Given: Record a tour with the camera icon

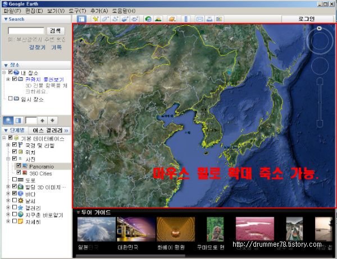Looking at the screenshot, I should (135, 19).
